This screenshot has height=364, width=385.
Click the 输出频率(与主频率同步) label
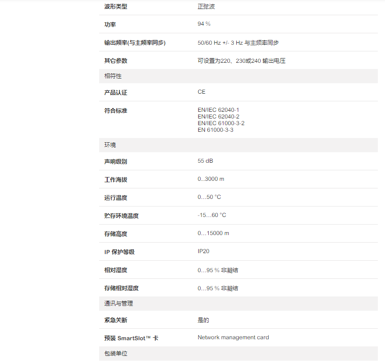(135, 43)
